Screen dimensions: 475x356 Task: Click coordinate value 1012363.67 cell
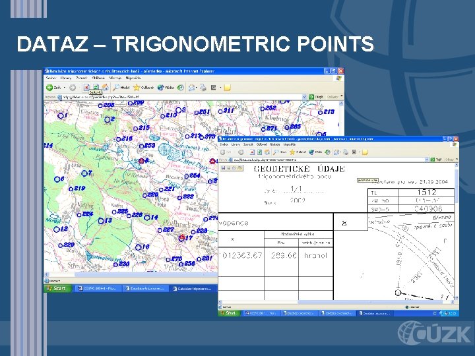[x=241, y=256]
